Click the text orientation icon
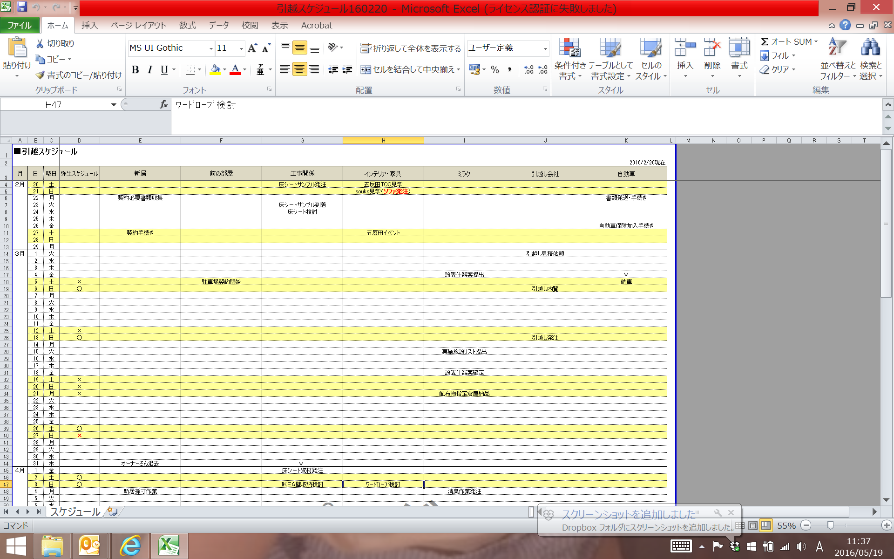 (333, 47)
